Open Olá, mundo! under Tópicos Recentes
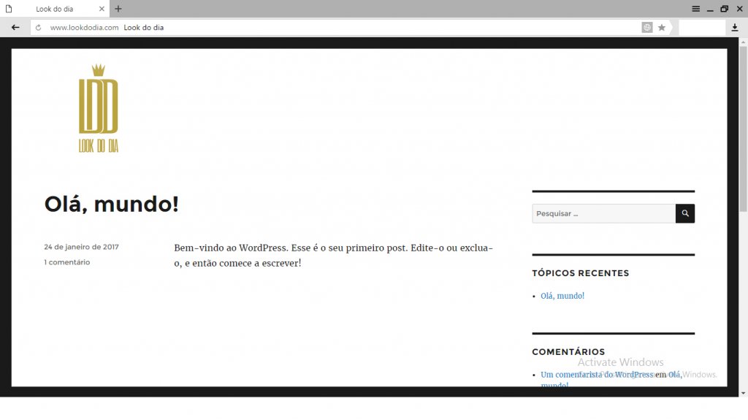The image size is (748, 420). click(562, 296)
